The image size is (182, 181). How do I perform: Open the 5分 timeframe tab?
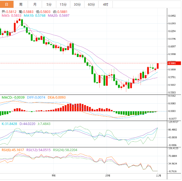[49, 4]
